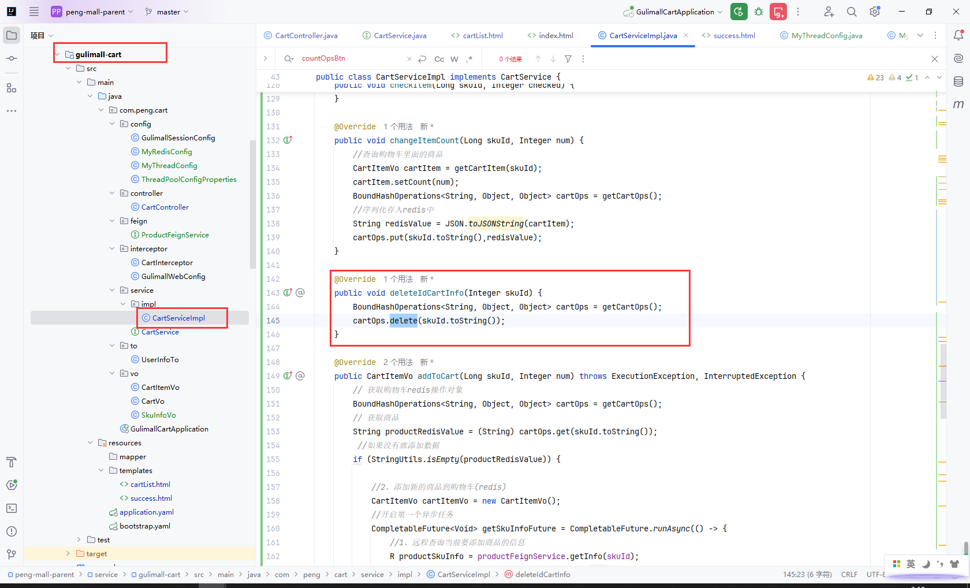Open the Maven tool window
This screenshot has height=588, width=970.
point(958,105)
